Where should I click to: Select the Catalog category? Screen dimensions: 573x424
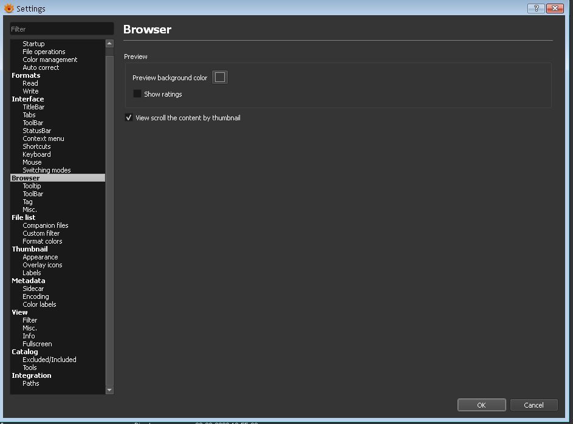[25, 352]
